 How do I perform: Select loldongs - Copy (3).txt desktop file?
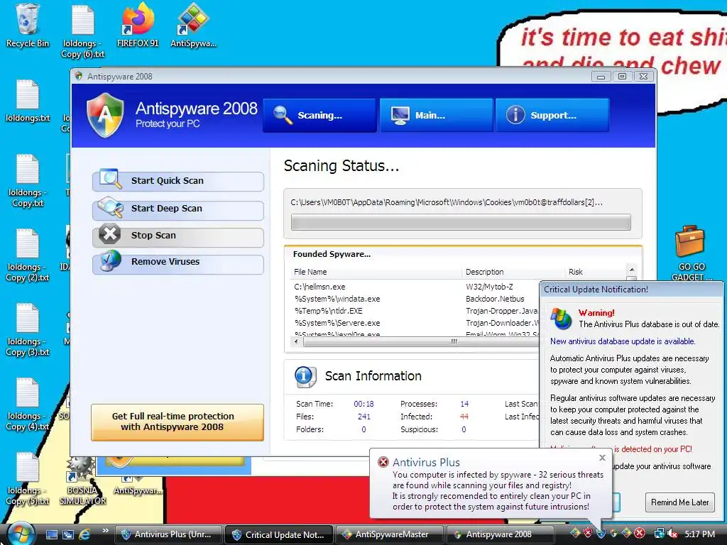28,329
